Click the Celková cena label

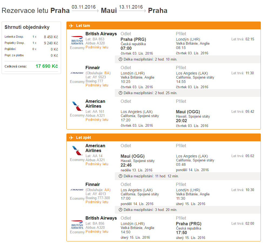16,66
